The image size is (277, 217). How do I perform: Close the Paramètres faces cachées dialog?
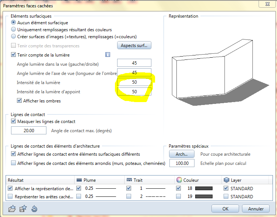click(267, 4)
